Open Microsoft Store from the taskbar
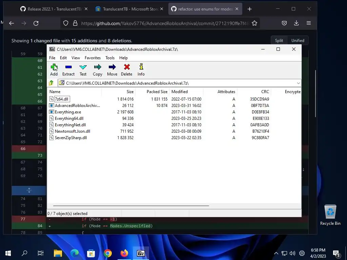 [91, 253]
